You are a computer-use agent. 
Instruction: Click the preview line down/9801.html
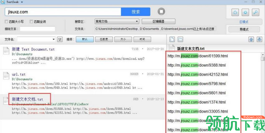point(197,93)
